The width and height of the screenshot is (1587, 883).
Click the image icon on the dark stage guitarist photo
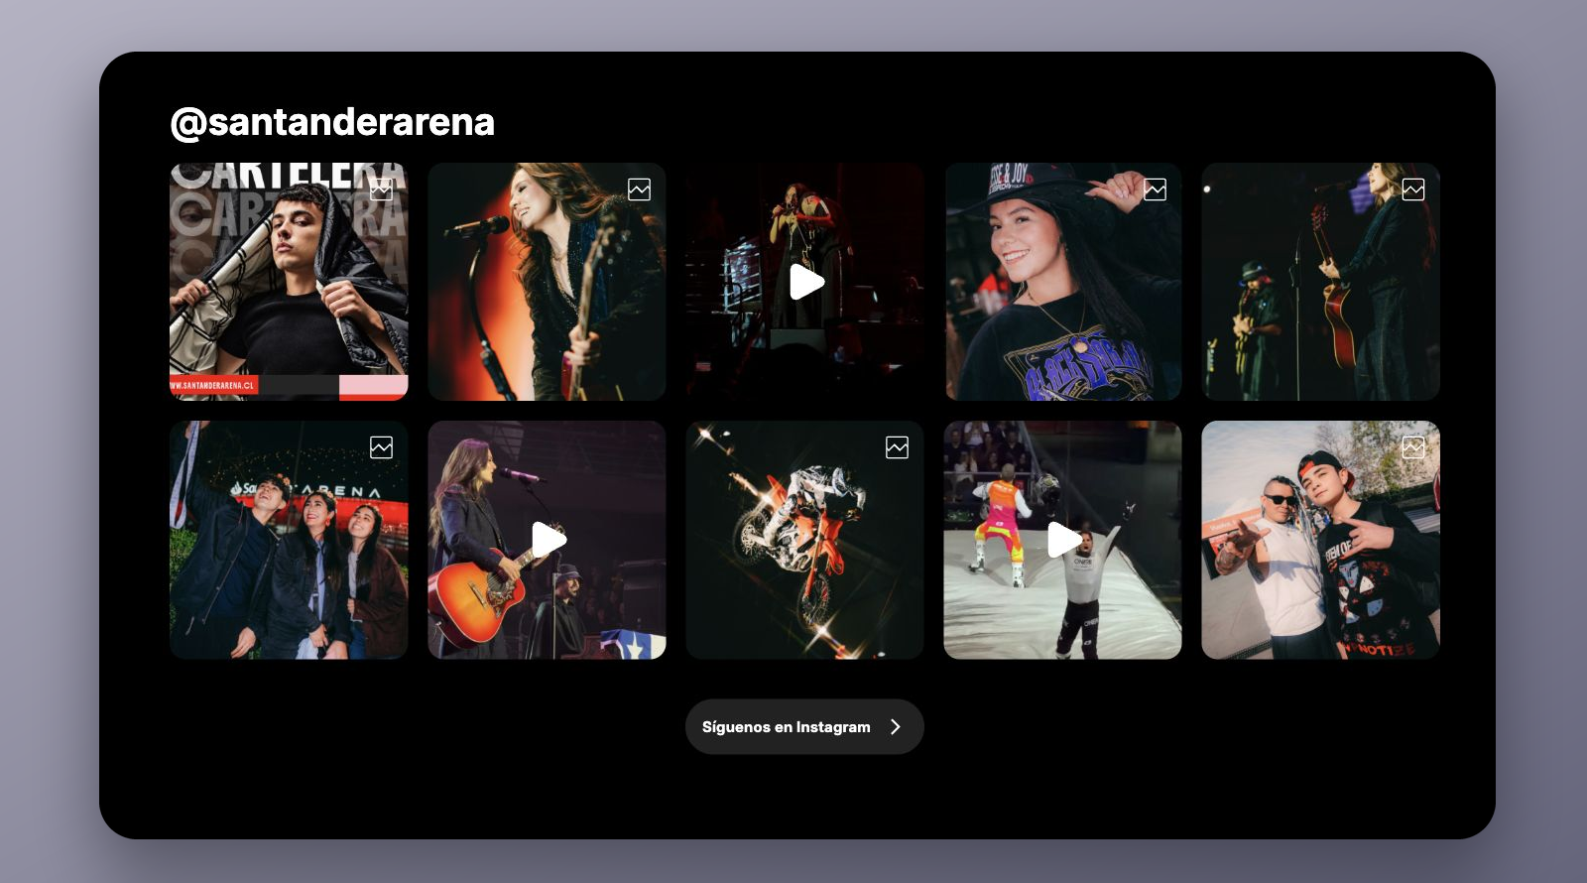[x=1413, y=189]
